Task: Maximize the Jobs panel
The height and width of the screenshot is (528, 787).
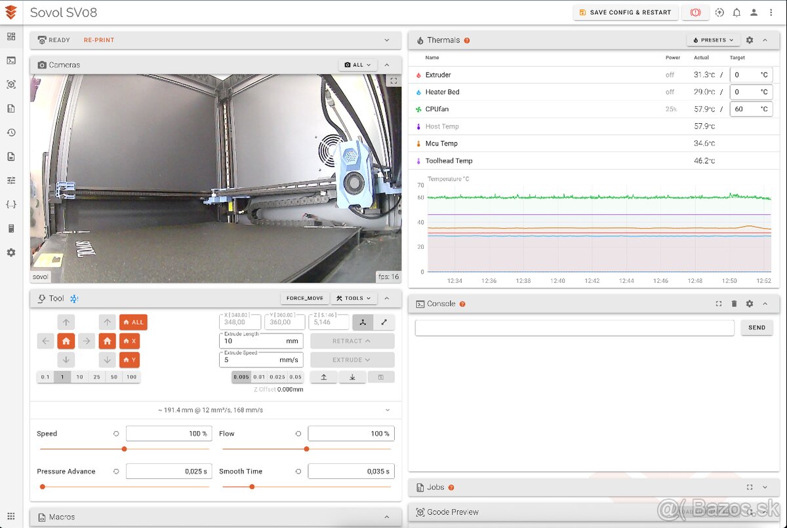Action: (750, 487)
